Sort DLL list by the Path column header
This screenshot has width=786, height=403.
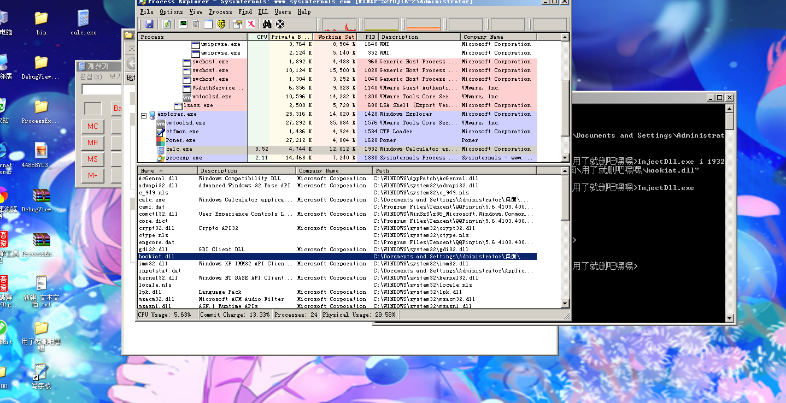455,171
